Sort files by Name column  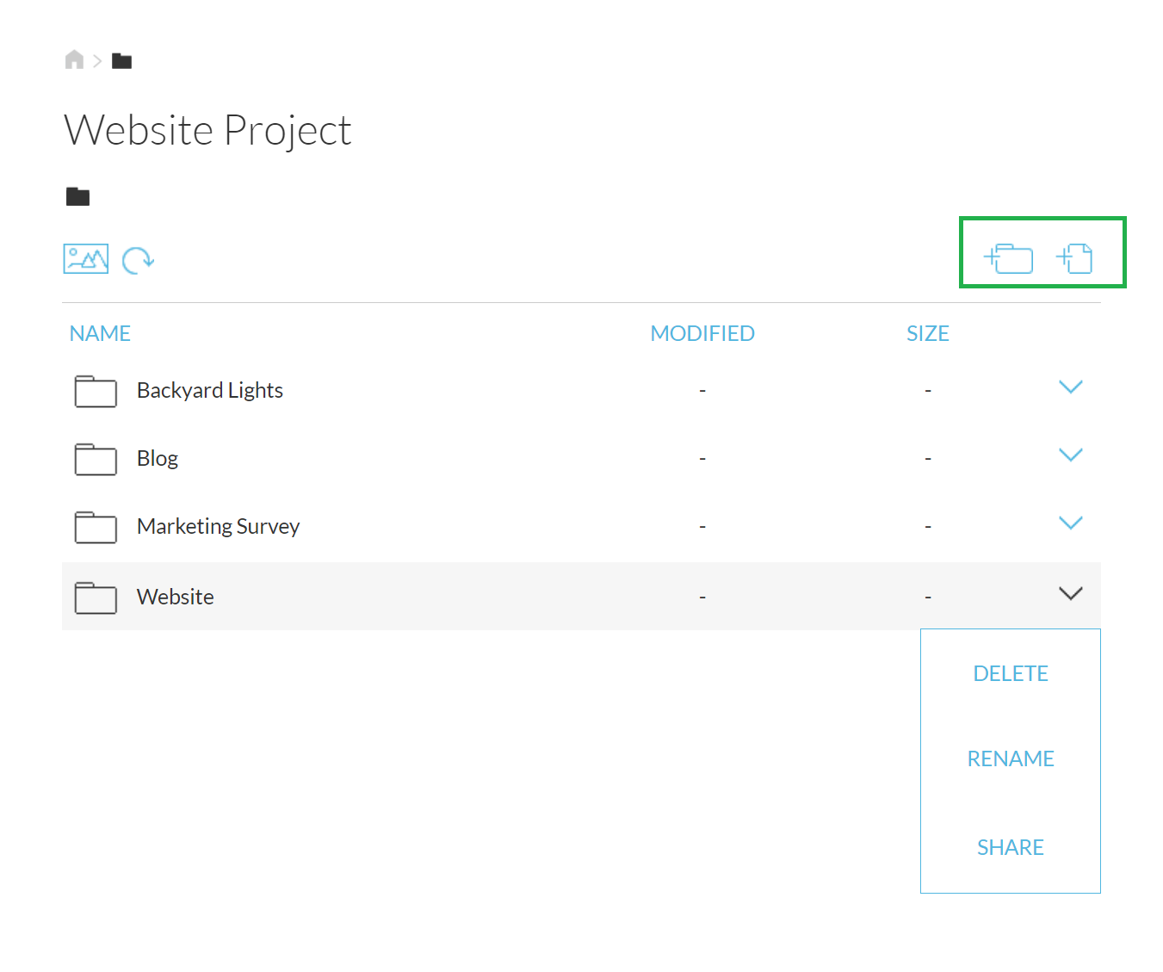pyautogui.click(x=100, y=333)
